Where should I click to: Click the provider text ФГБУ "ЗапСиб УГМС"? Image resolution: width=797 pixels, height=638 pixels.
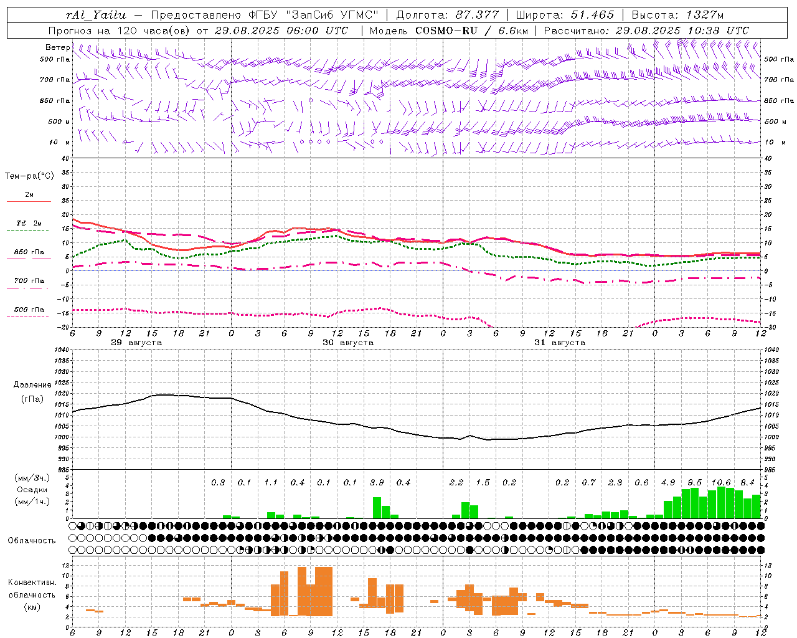click(x=313, y=15)
